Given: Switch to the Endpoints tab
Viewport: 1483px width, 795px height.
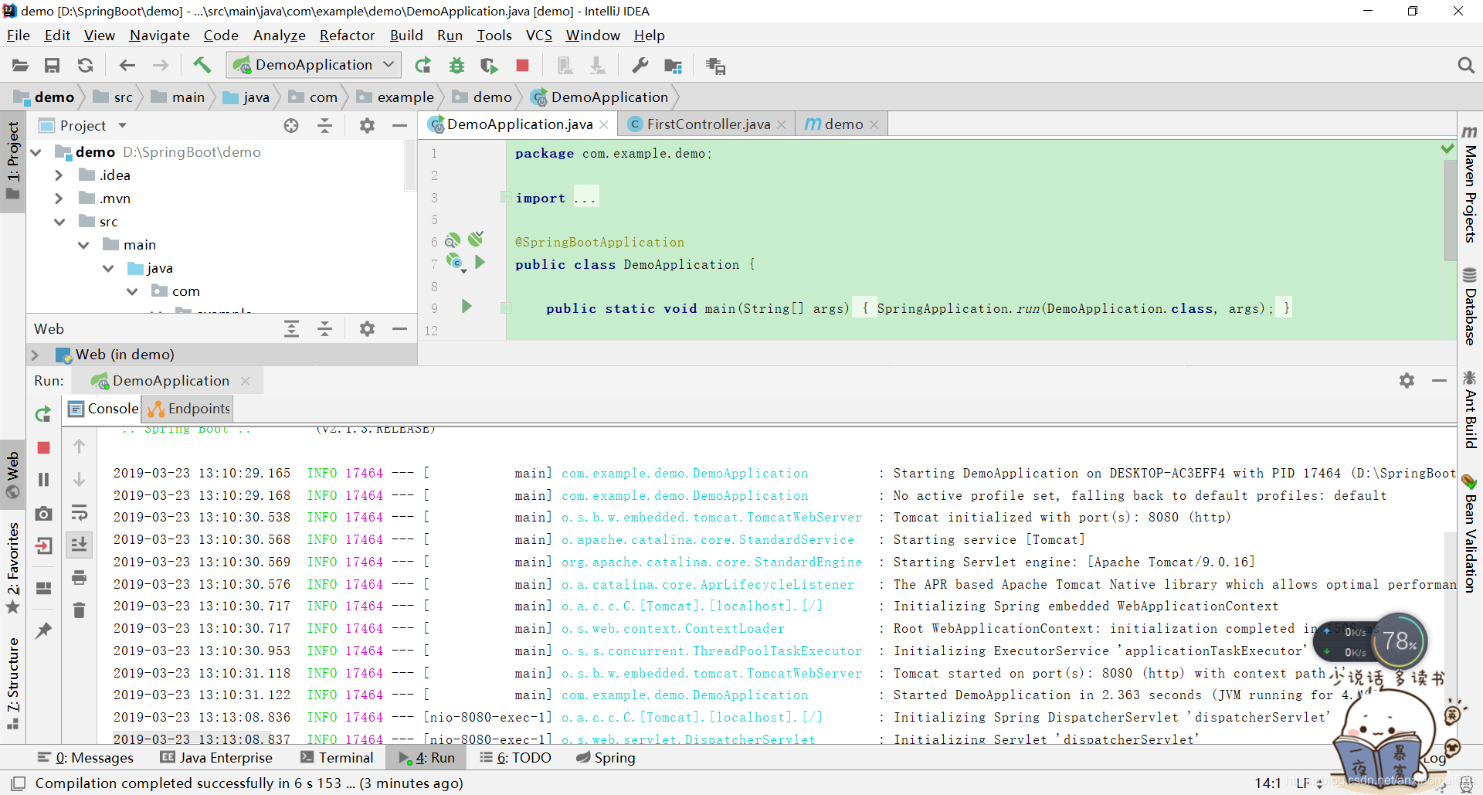Looking at the screenshot, I should coord(189,409).
